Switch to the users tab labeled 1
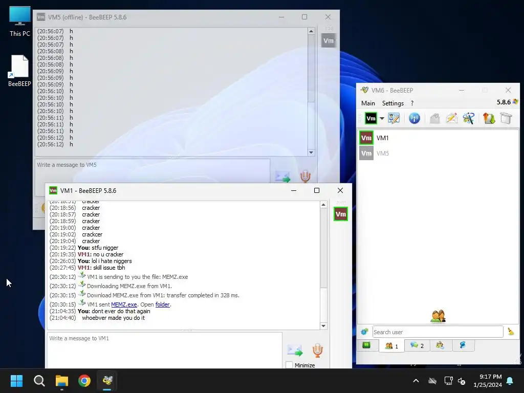 coord(391,345)
